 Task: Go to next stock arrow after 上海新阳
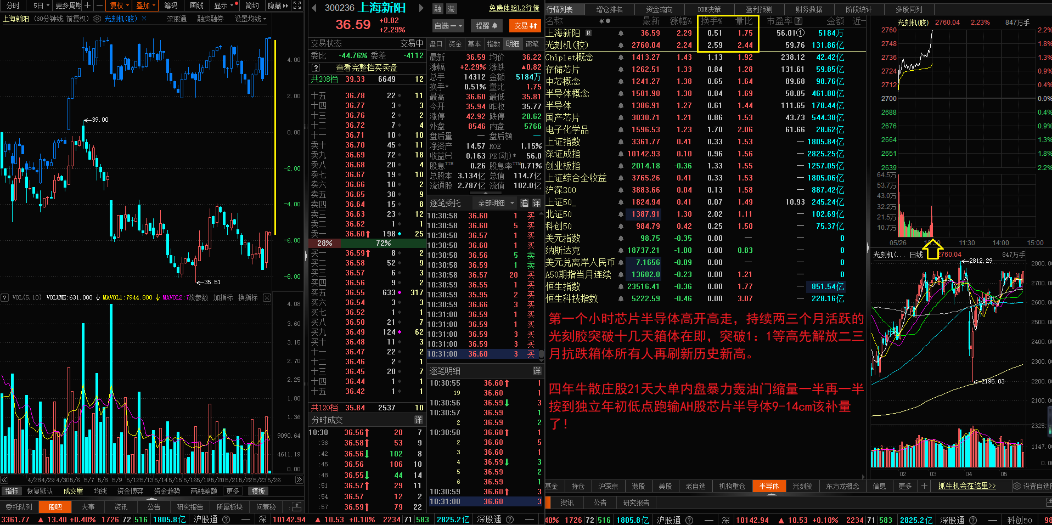point(421,8)
